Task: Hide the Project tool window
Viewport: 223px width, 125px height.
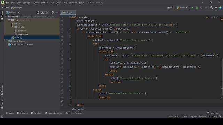Action: point(57,12)
